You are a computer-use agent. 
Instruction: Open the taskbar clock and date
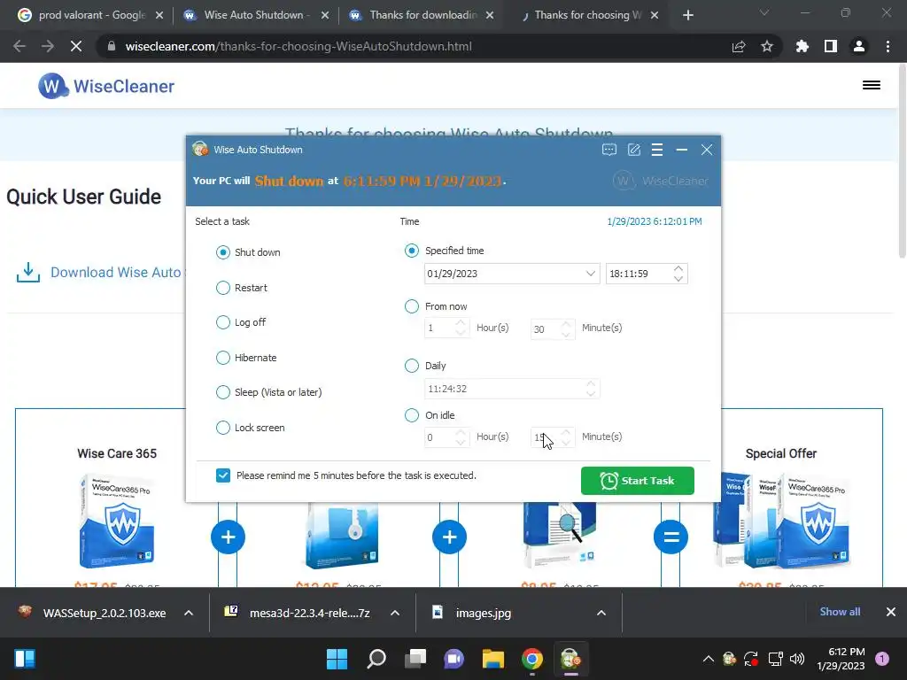click(841, 659)
